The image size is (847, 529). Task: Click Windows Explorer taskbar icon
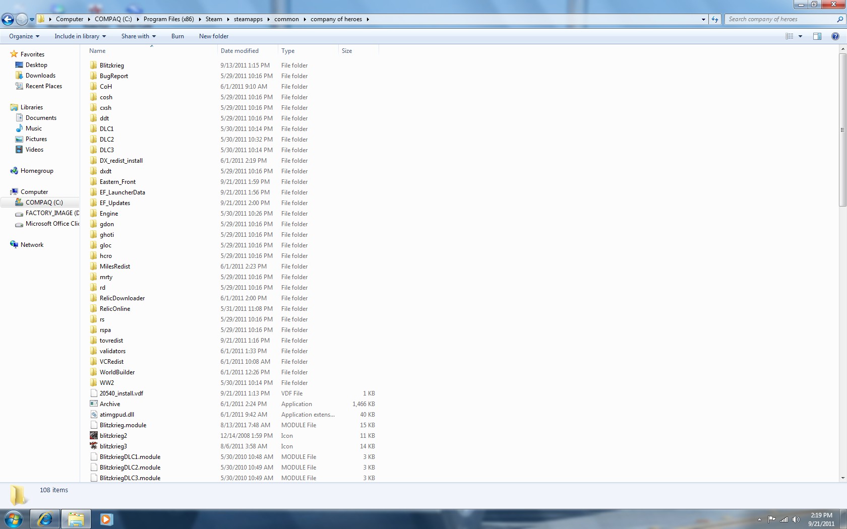click(x=76, y=519)
